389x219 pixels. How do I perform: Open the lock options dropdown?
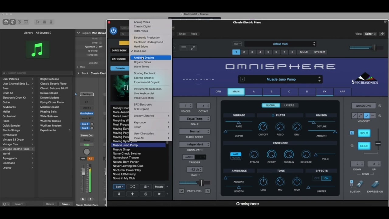(146, 187)
